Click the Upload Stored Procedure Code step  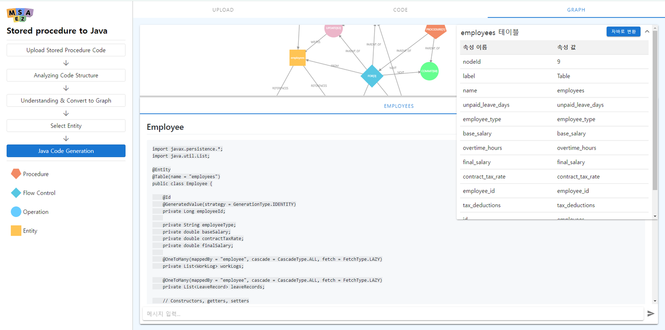66,50
